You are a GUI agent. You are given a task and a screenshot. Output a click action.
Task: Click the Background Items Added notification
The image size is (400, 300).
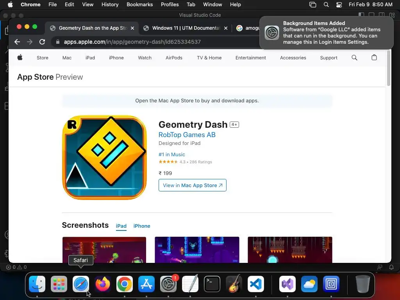[327, 33]
